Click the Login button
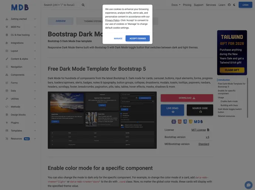Viewport: 255px width, 190px height. click(x=245, y=5)
